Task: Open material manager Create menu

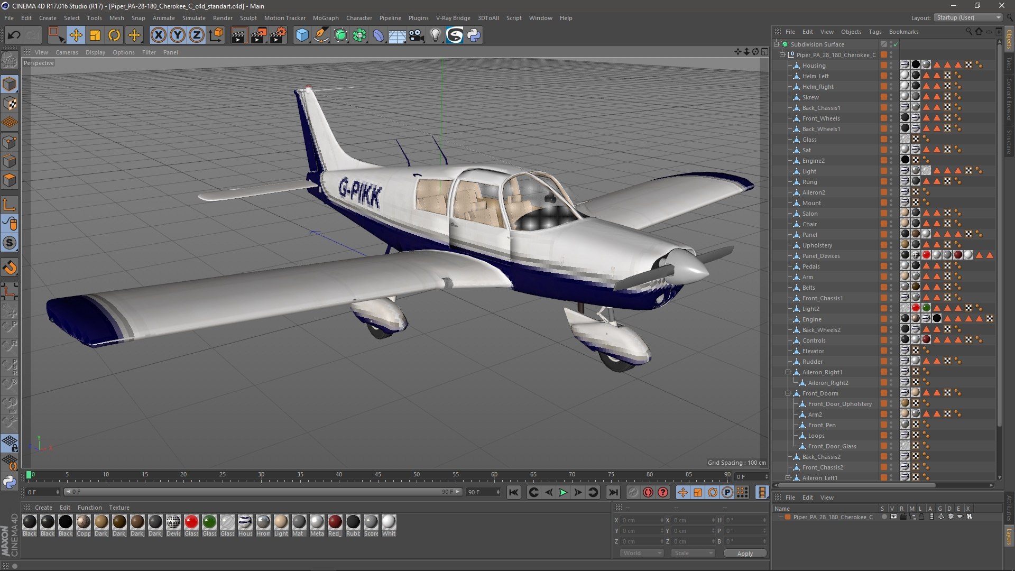Action: pos(43,508)
